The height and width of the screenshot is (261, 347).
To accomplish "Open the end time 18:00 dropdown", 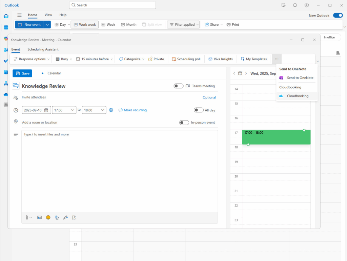I will pos(103,110).
